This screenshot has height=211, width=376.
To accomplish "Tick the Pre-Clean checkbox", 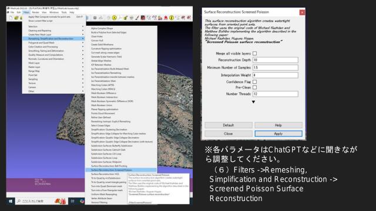I will (254, 87).
